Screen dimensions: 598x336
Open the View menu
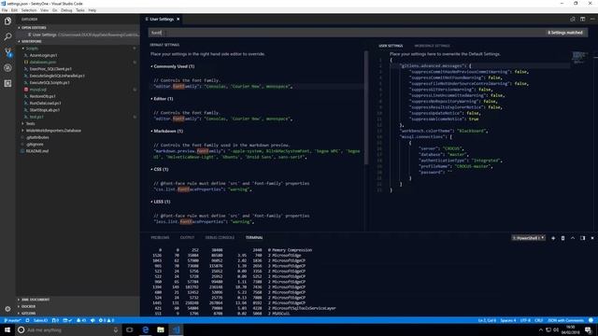coord(44,10)
